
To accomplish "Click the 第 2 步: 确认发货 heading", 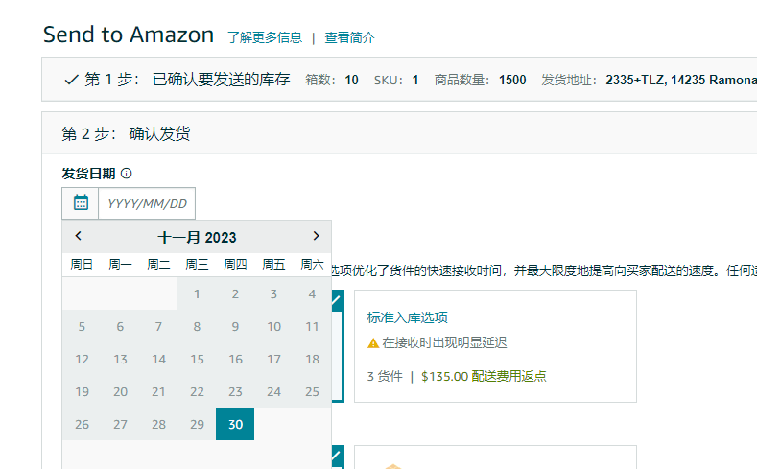I will point(126,133).
